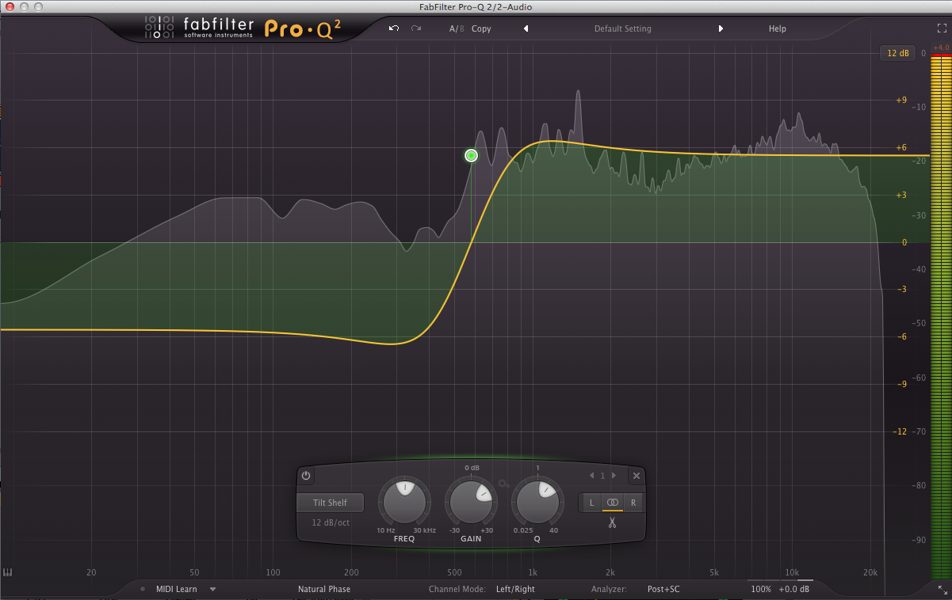Click the resize corner icon

[x=942, y=590]
